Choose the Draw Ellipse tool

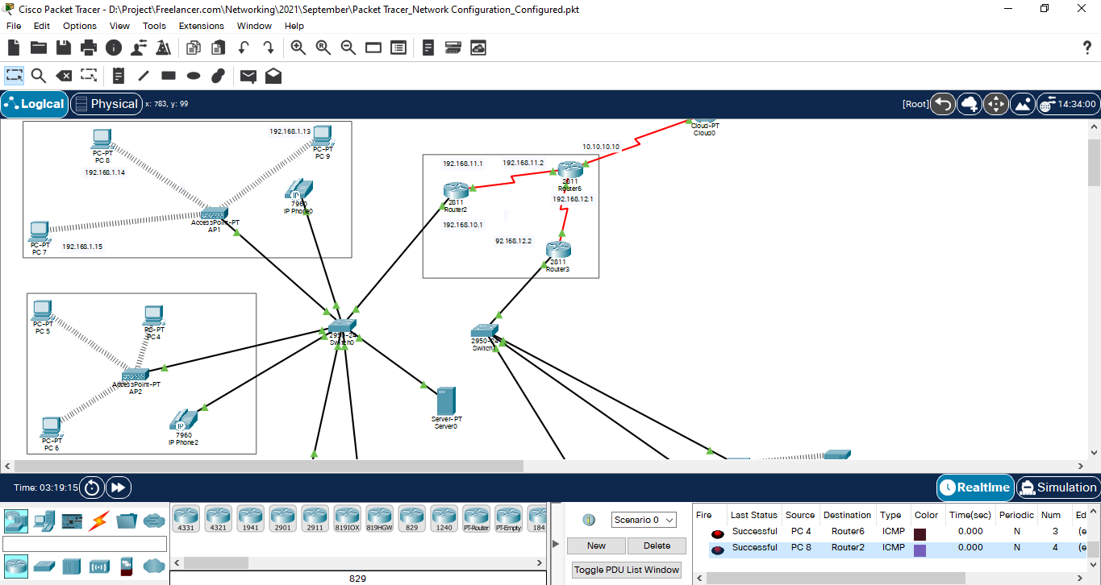(194, 76)
